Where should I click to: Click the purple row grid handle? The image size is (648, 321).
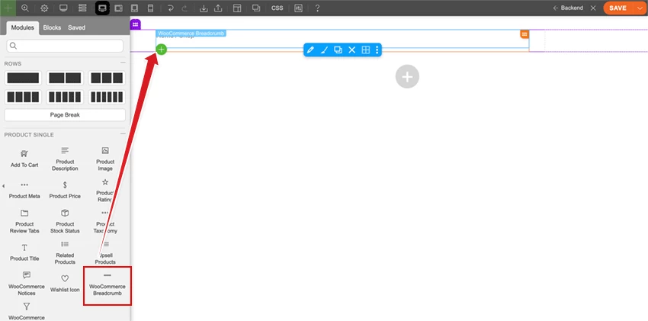tap(136, 24)
